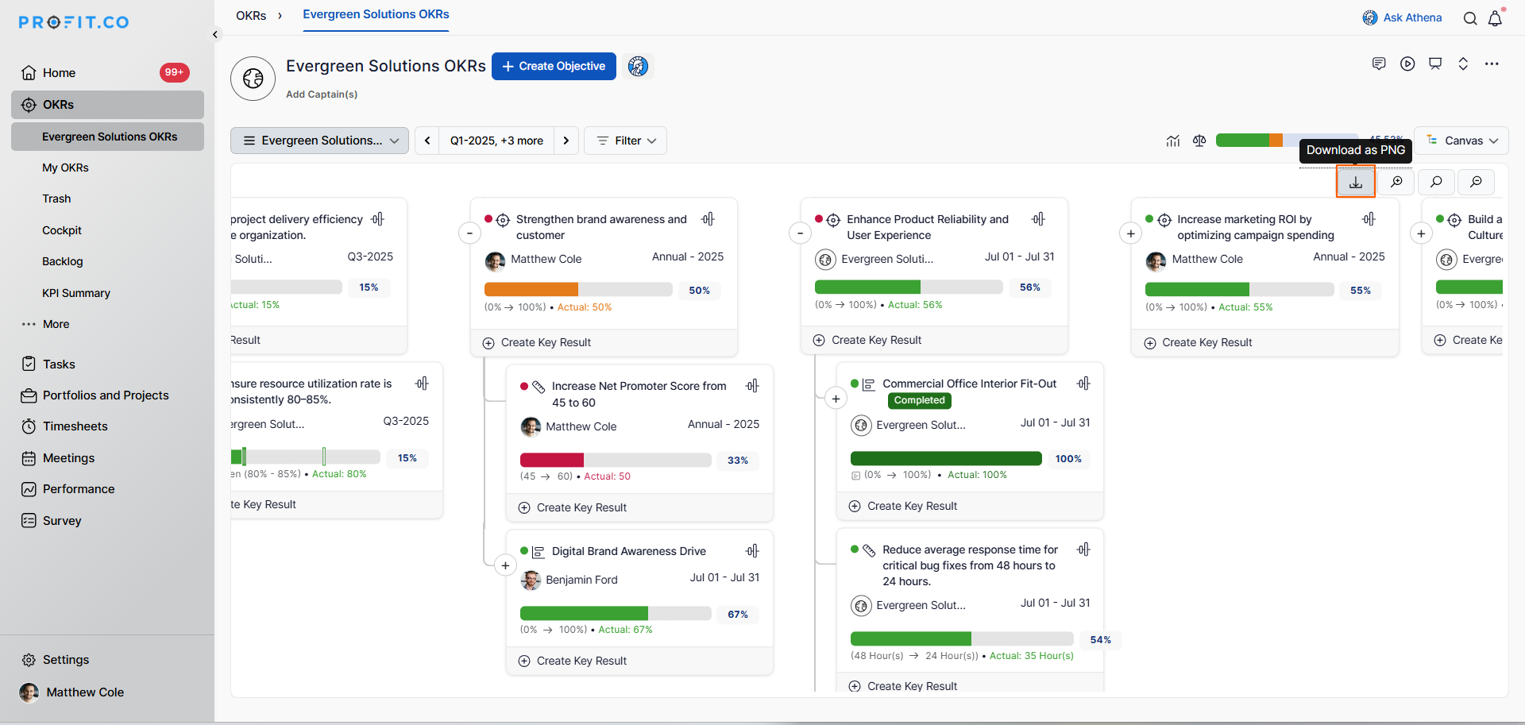The height and width of the screenshot is (725, 1525).
Task: Click the Download as PNG icon
Action: [x=1355, y=182]
